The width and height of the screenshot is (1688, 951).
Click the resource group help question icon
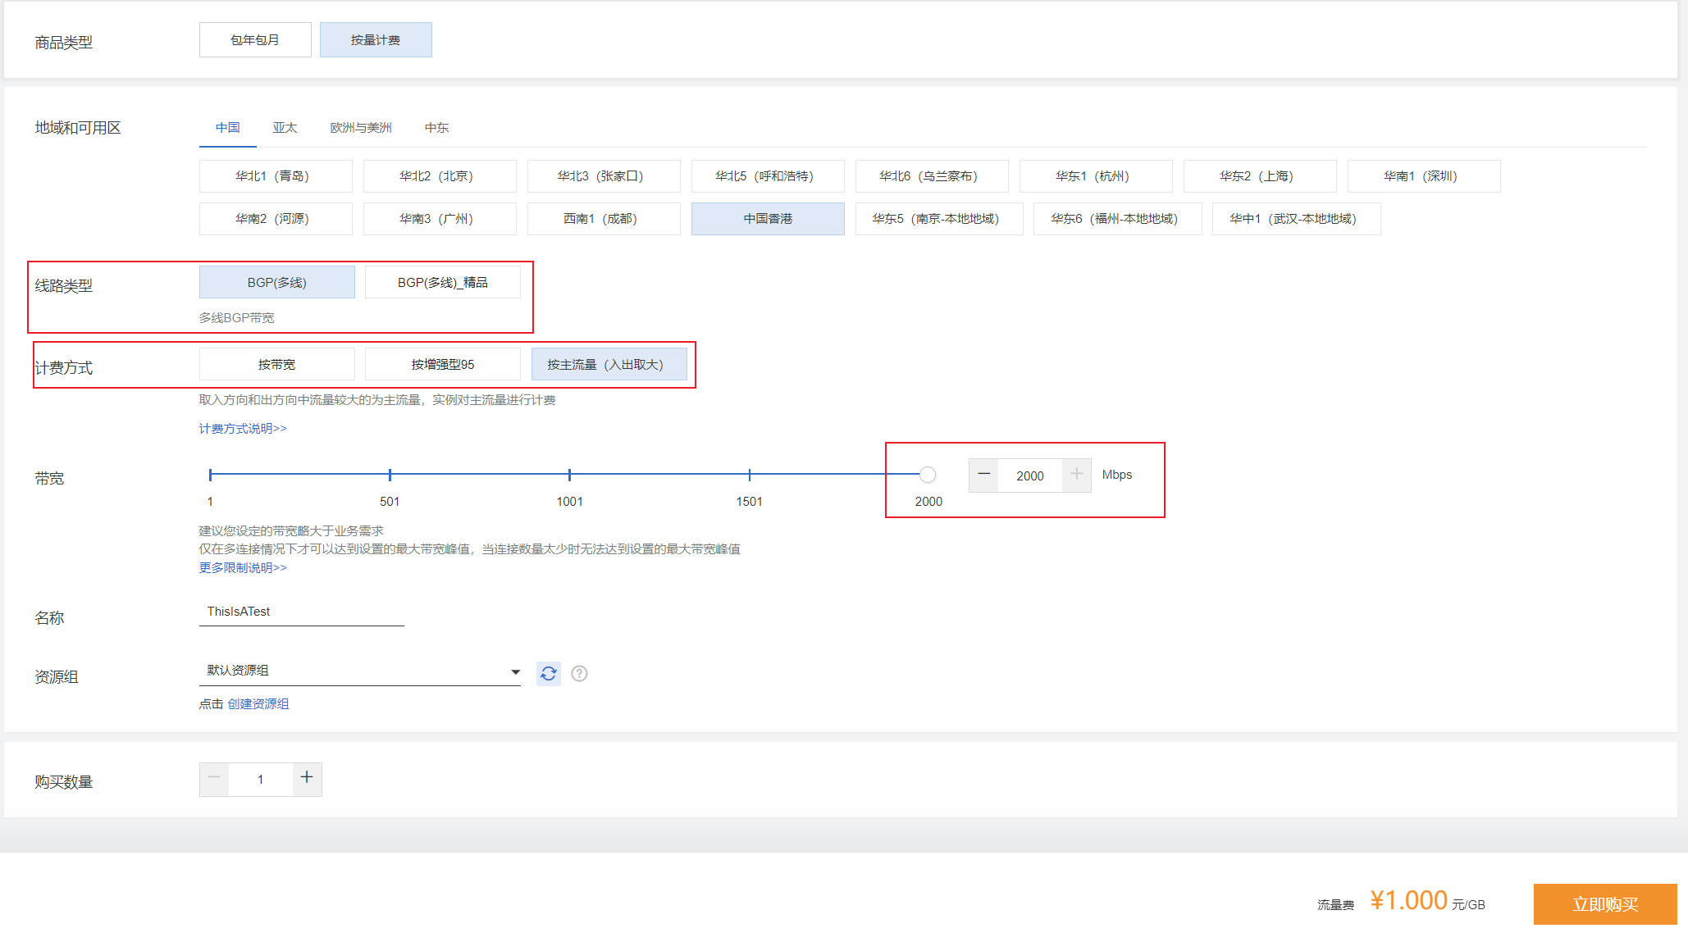click(579, 673)
